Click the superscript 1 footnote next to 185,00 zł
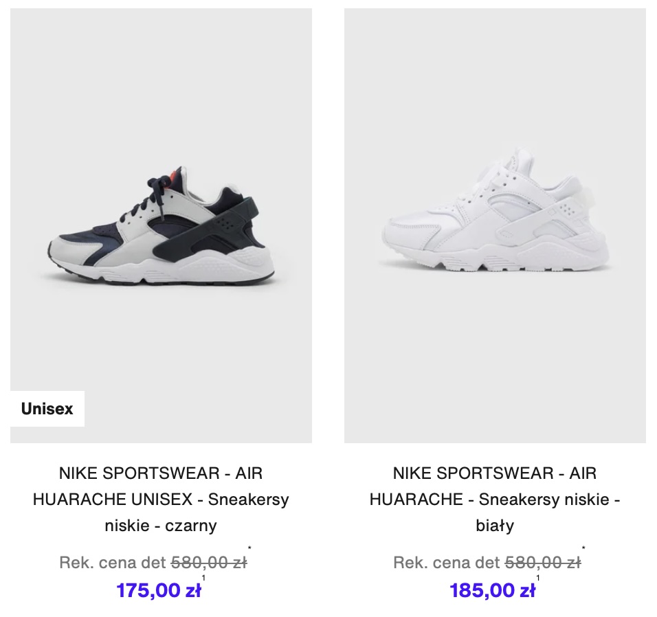 pos(537,578)
